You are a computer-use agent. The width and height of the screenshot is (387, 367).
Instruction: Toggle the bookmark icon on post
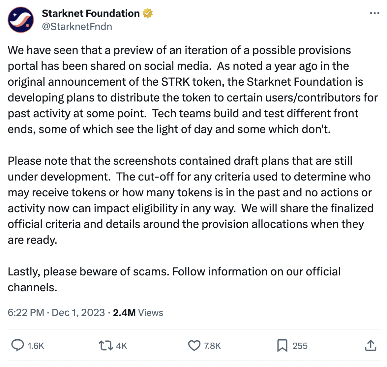(x=283, y=346)
